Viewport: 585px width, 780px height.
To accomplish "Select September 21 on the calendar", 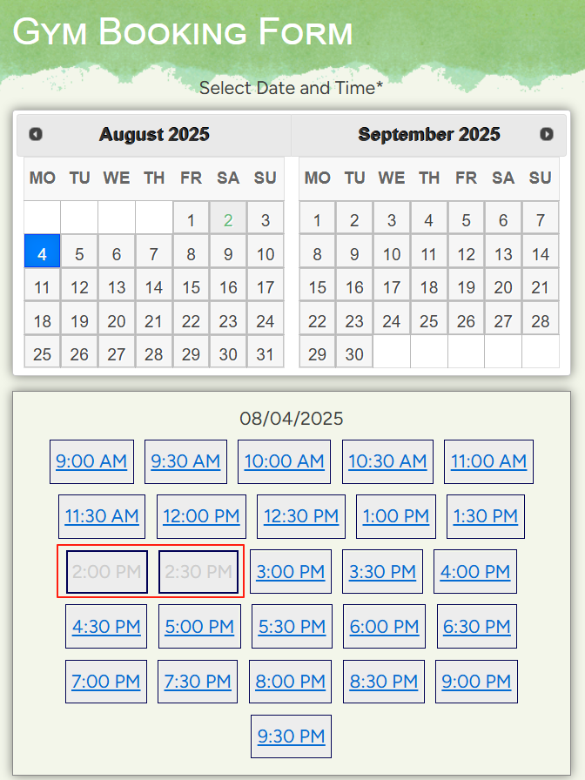I will [541, 287].
